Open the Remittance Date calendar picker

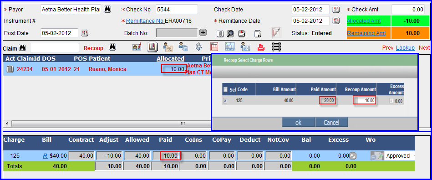point(335,21)
